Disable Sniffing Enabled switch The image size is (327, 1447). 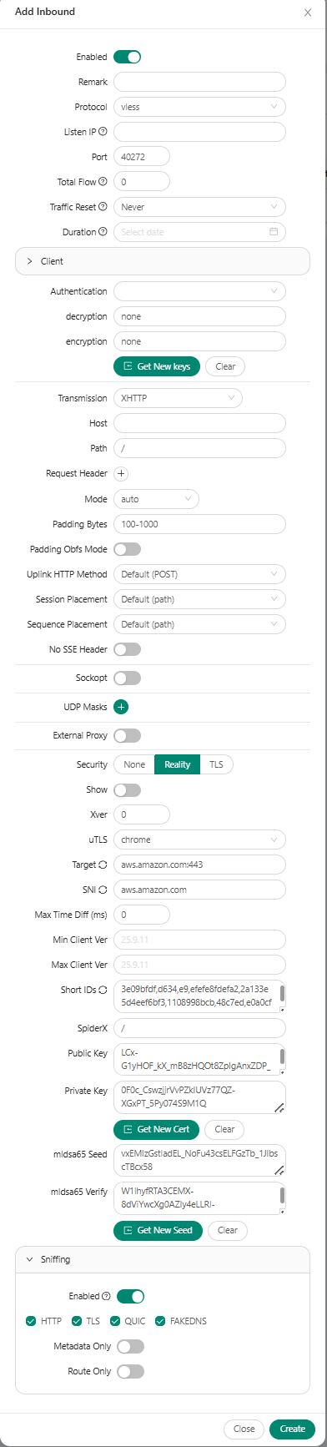[x=131, y=1296]
